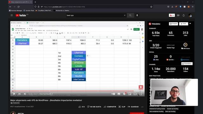Viewport: 203px width, 114px height.
Task: Toggle video subtitles captions
Action: tap(119, 94)
